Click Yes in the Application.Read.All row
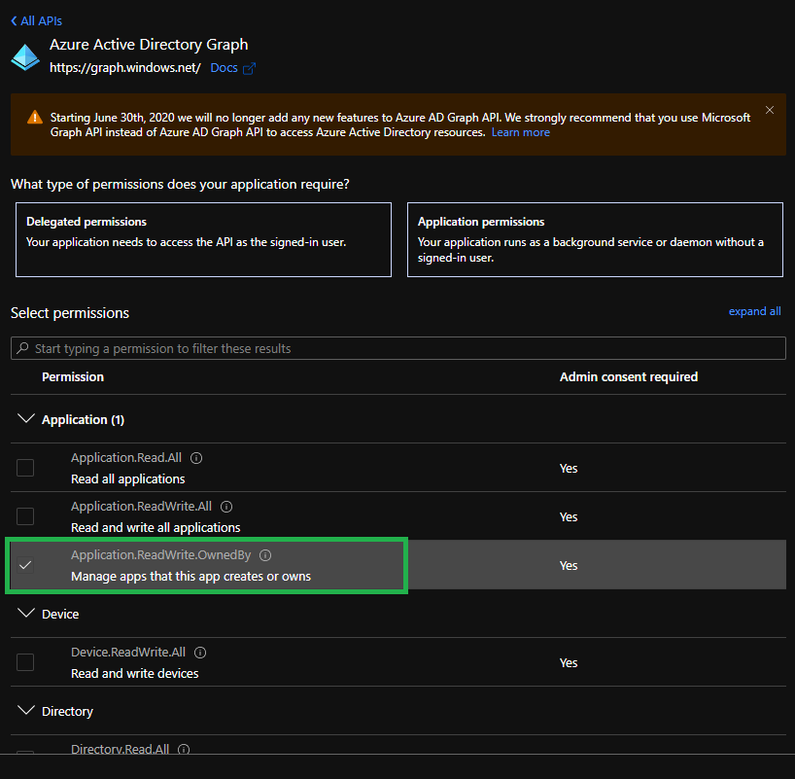Image resolution: width=795 pixels, height=779 pixels. click(569, 469)
